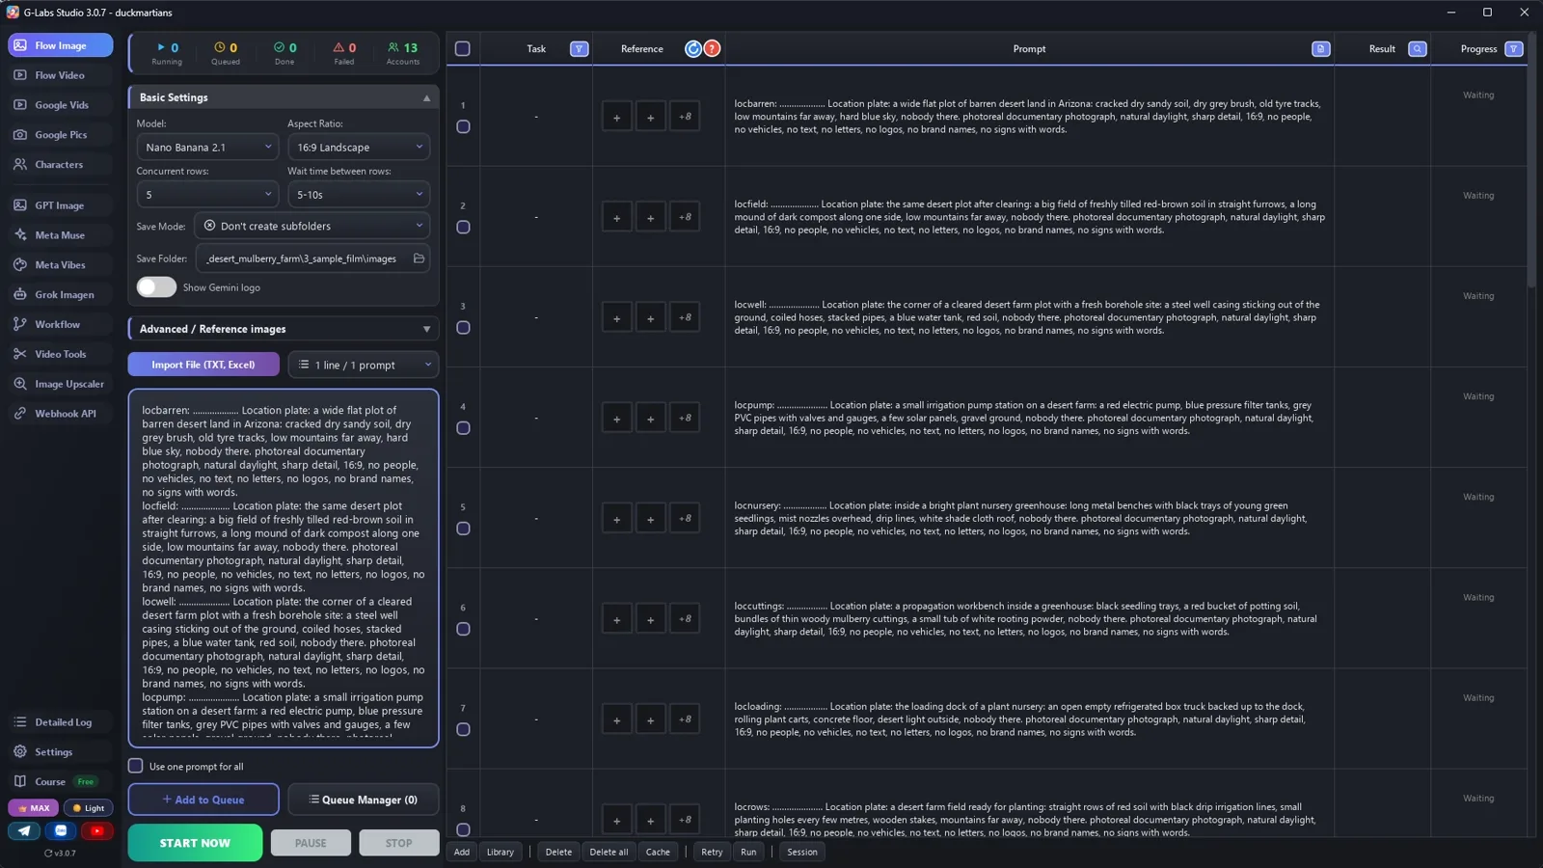Click the Add to Queue button

pos(203,800)
